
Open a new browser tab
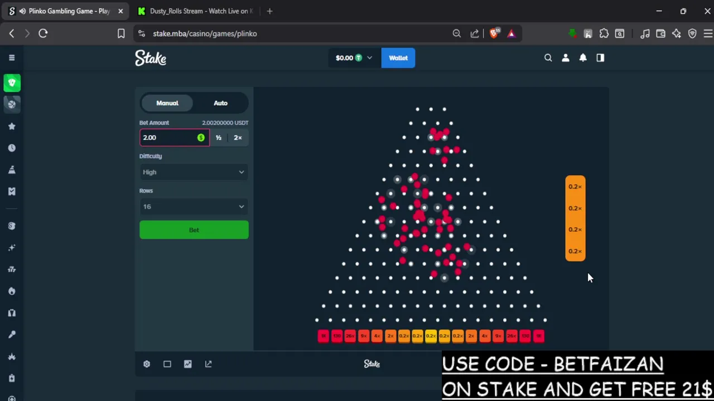270,11
